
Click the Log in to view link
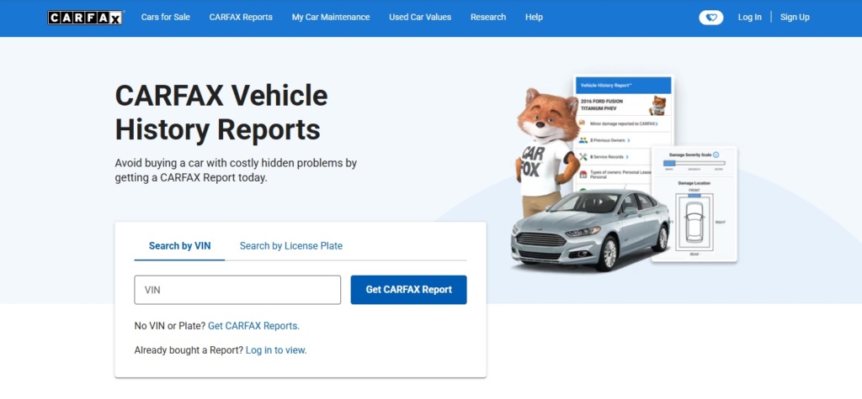pos(276,350)
